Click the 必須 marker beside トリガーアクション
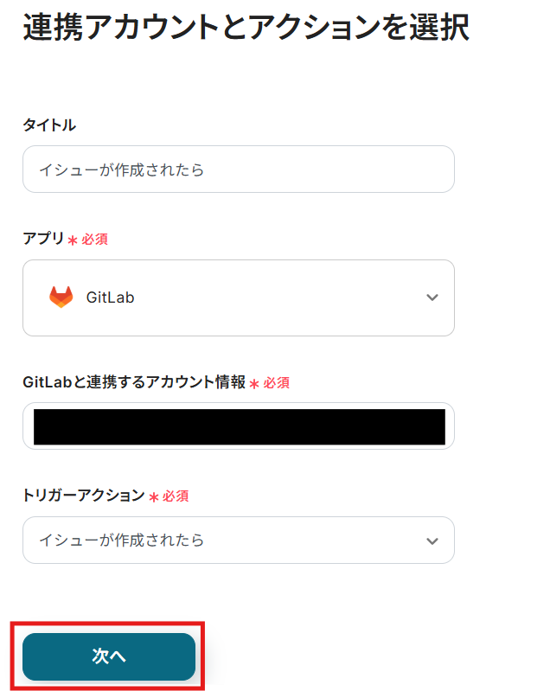 click(176, 496)
